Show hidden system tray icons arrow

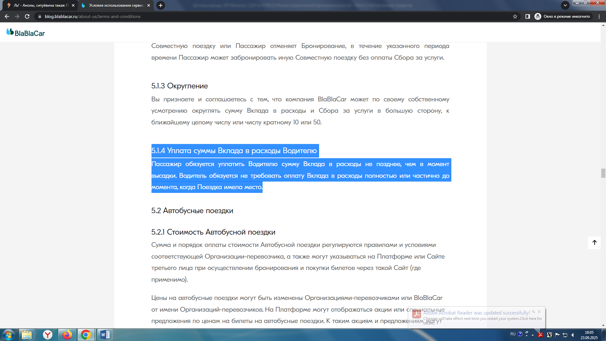[532, 335]
